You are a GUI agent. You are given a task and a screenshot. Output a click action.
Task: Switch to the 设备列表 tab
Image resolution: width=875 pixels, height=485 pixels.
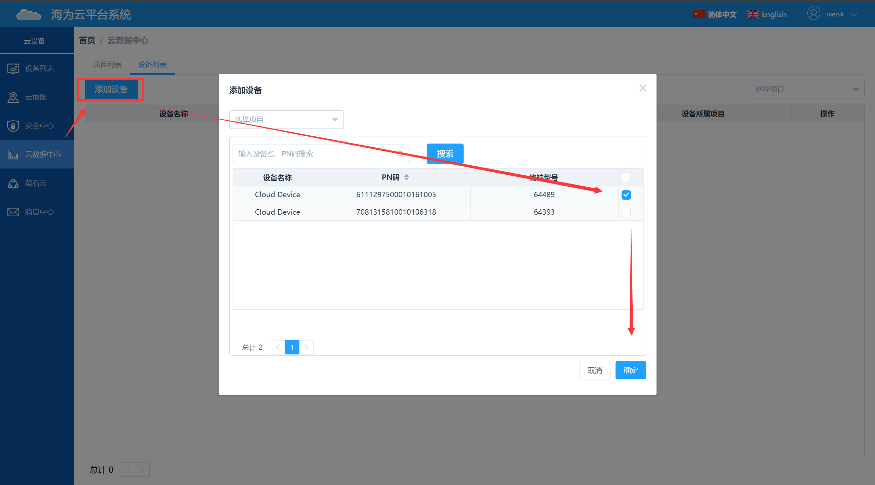pyautogui.click(x=152, y=65)
